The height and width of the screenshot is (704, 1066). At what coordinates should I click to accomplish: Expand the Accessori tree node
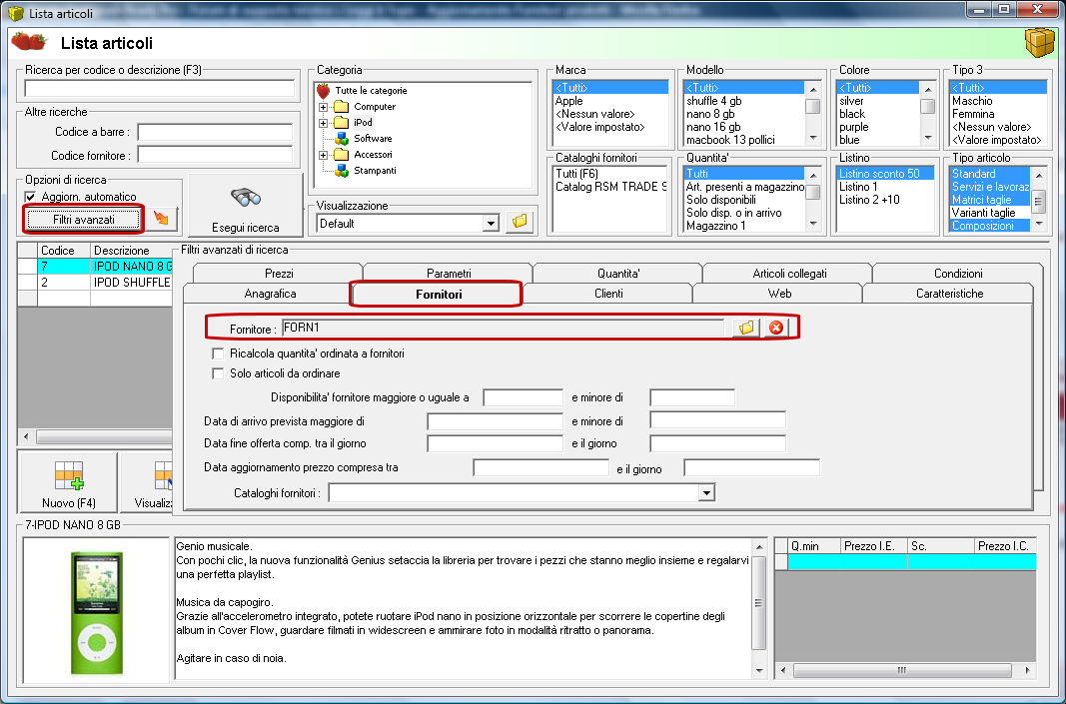pyautogui.click(x=324, y=155)
